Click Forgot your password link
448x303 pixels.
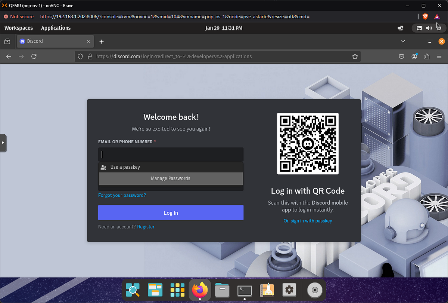[122, 195]
